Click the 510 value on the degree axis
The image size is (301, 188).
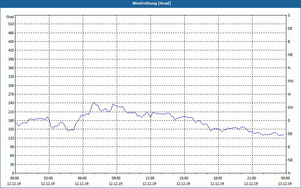[x=11, y=24]
